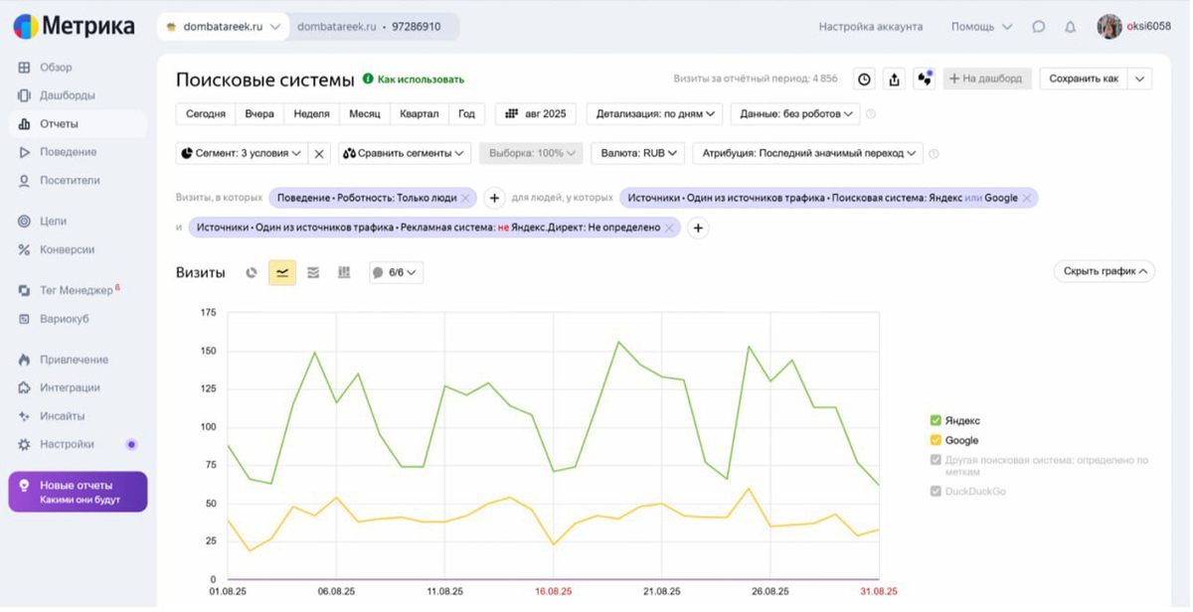
Task: Toggle the DuckDuckGo series checkbox
Action: pyautogui.click(x=936, y=491)
